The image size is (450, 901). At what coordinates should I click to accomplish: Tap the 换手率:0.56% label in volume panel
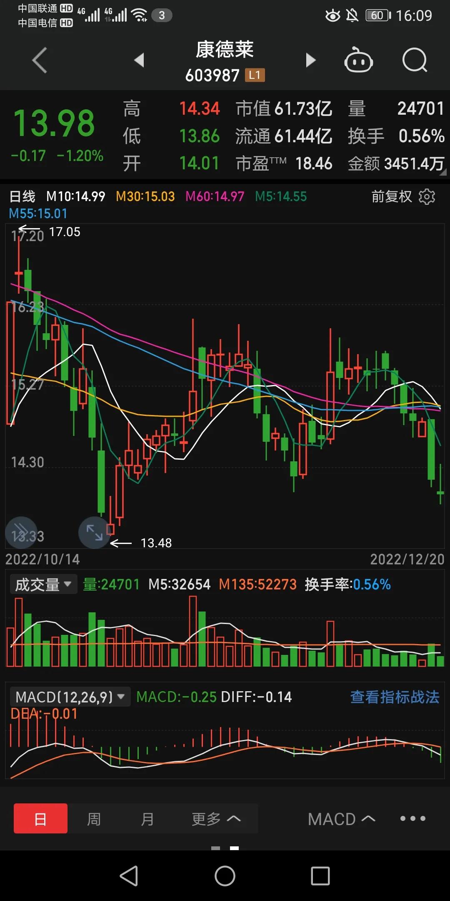(347, 584)
